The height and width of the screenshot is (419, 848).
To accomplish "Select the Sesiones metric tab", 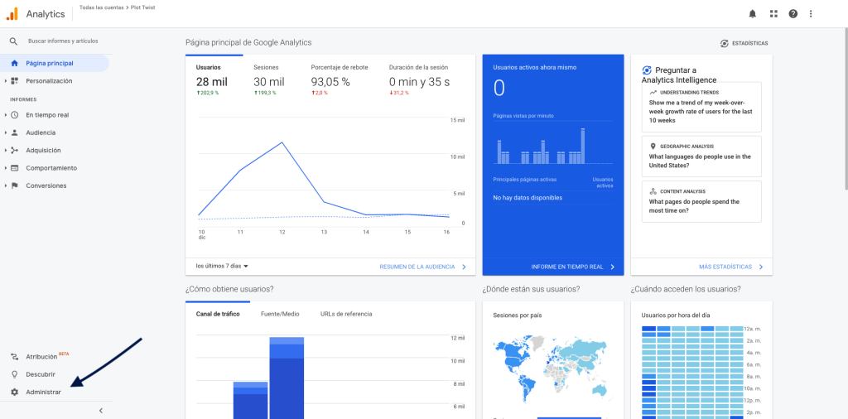I will click(266, 67).
